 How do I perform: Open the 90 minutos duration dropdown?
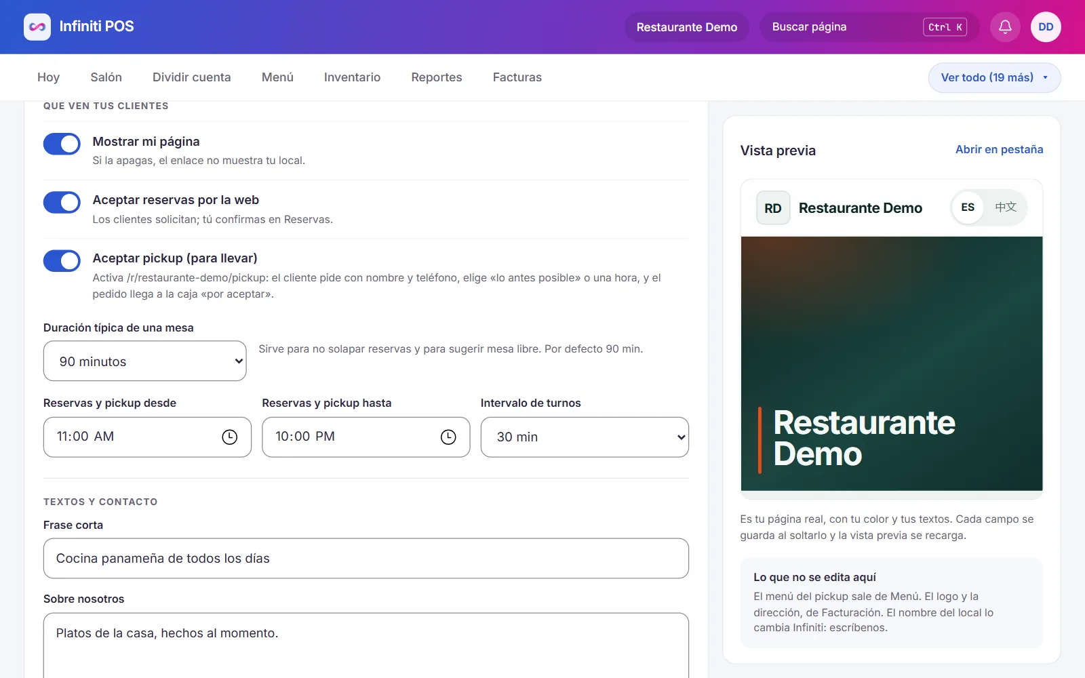point(145,361)
